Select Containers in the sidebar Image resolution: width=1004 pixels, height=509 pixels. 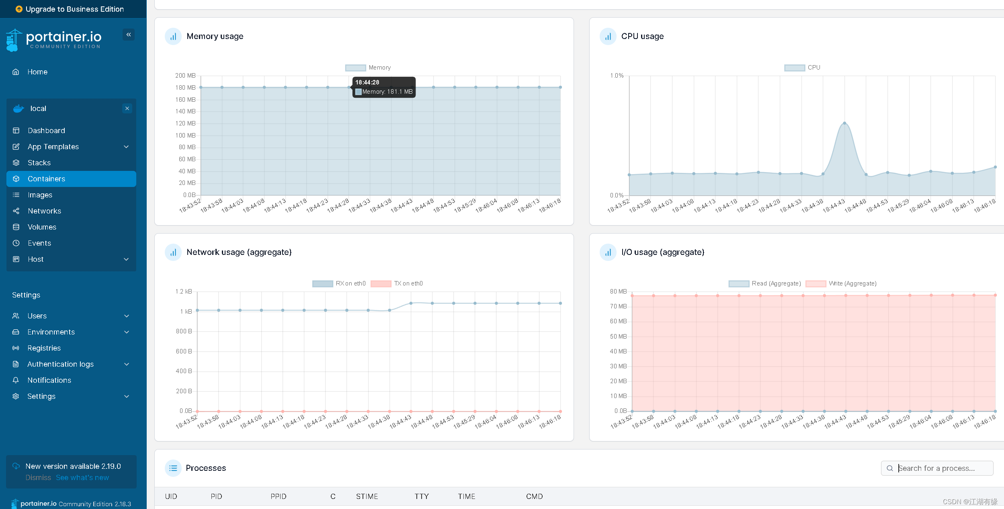pos(71,179)
